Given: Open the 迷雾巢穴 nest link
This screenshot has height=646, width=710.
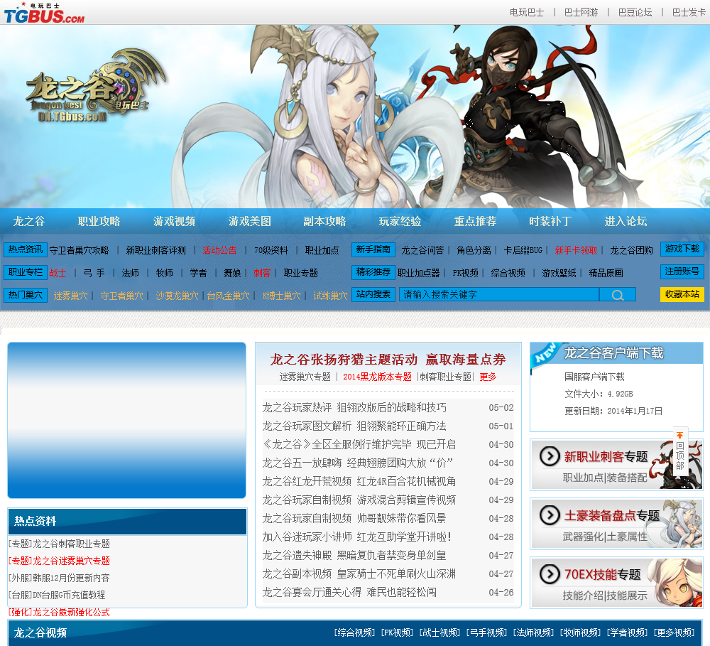Looking at the screenshot, I should (70, 296).
